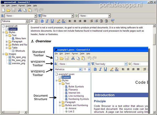Click the document area vertical scrollbar thumb
157x115 pixels.
pyautogui.click(x=154, y=39)
